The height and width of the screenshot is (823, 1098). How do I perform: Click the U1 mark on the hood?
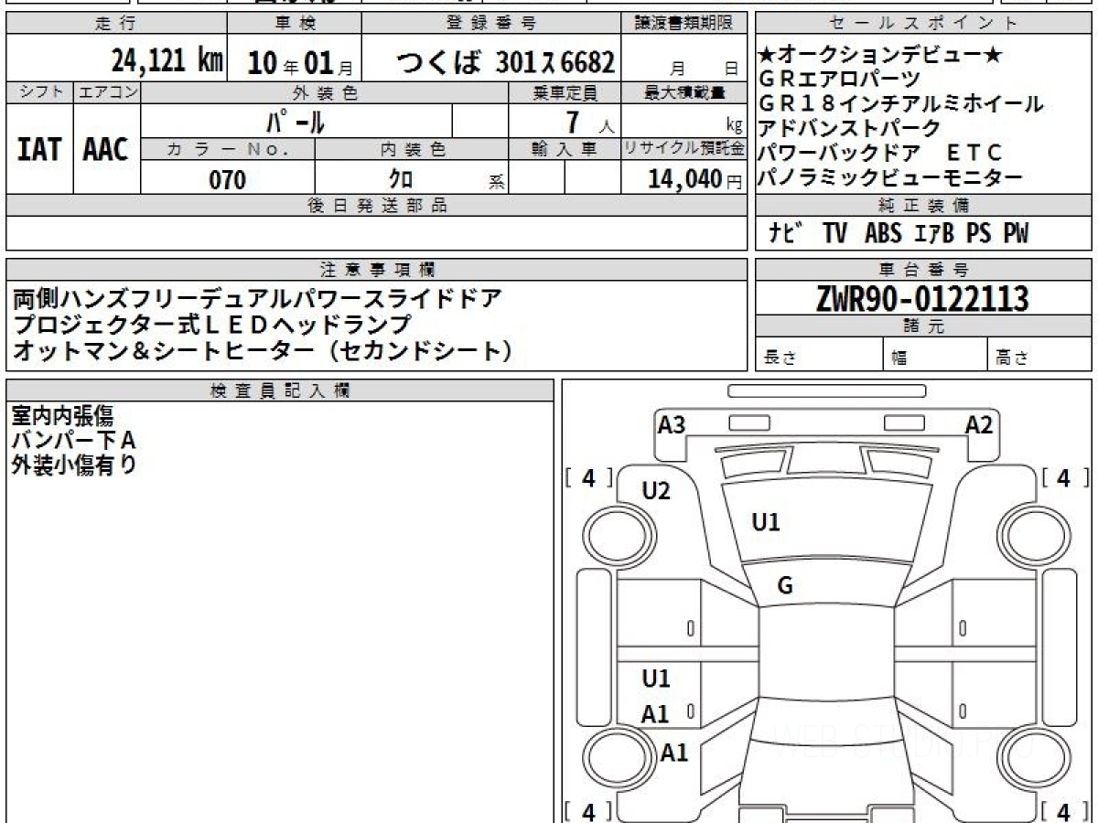tap(765, 522)
